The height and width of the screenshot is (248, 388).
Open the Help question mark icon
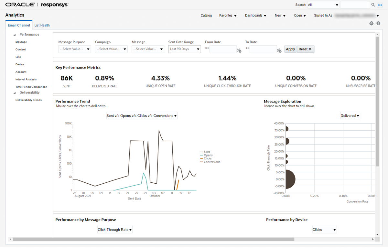coord(378,23)
